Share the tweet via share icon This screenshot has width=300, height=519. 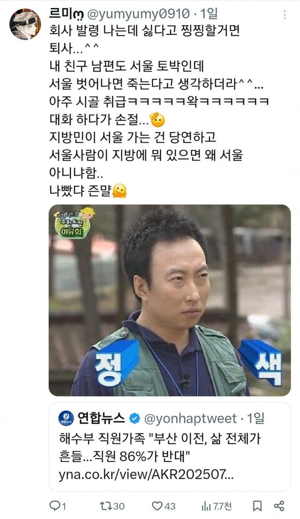pos(279,506)
